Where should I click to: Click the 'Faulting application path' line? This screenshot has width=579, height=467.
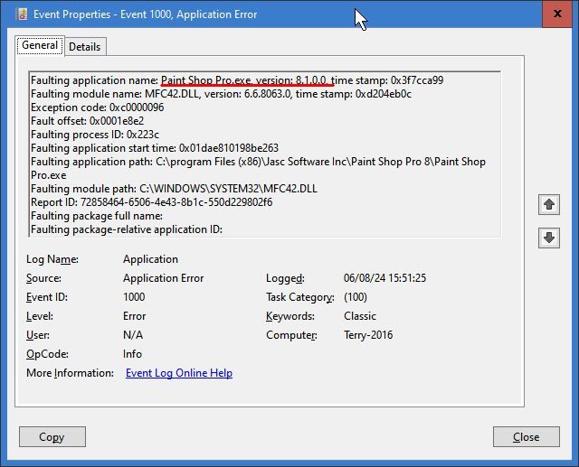pyautogui.click(x=258, y=168)
